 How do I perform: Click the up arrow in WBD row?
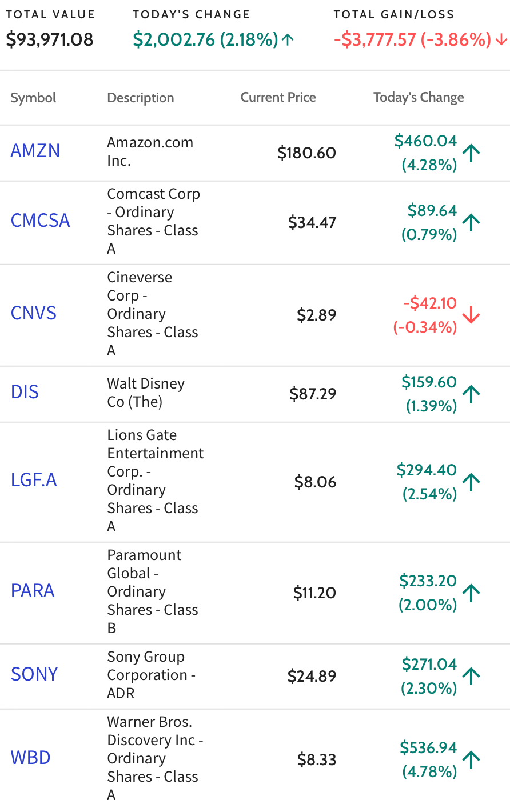[471, 759]
